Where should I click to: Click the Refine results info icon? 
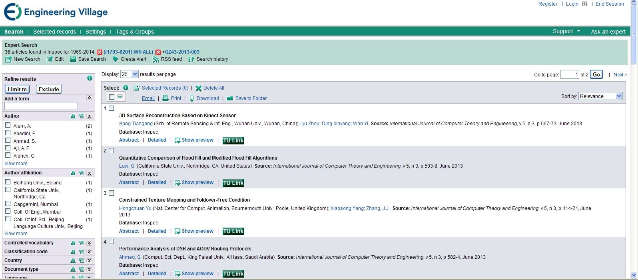90,78
